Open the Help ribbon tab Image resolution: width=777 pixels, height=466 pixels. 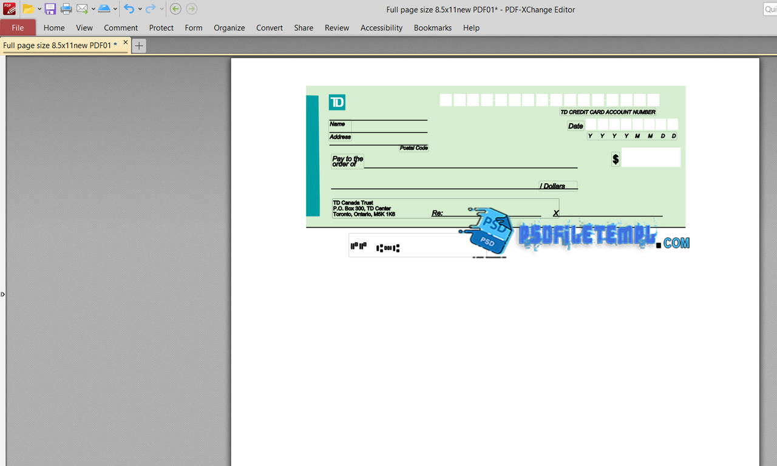click(x=471, y=27)
